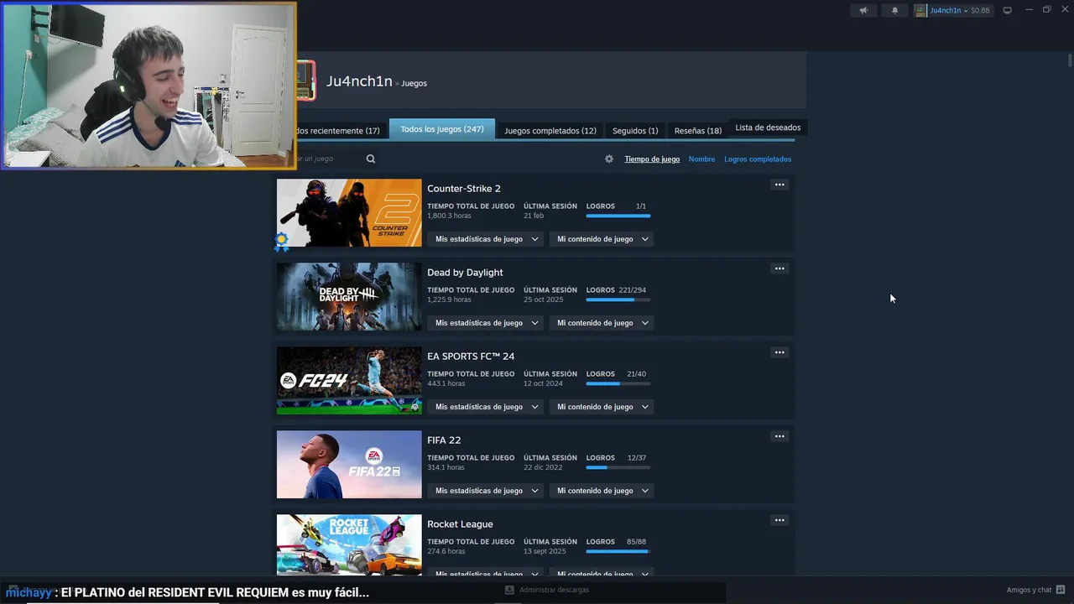1074x604 pixels.
Task: Open the Dead by Daylight three-dots menu
Action: coord(779,268)
